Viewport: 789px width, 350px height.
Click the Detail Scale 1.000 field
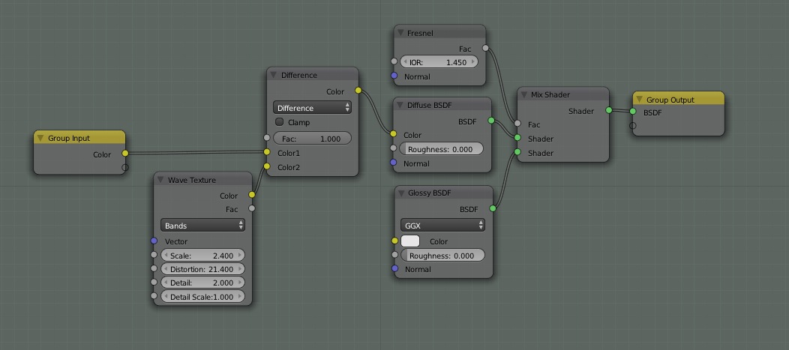(x=202, y=297)
